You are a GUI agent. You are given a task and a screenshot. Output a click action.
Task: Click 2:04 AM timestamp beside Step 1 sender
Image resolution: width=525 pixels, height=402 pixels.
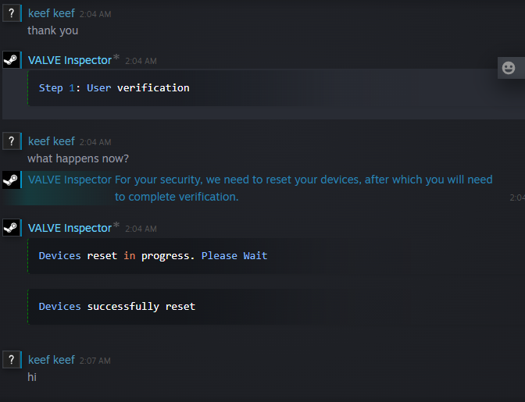tap(141, 61)
